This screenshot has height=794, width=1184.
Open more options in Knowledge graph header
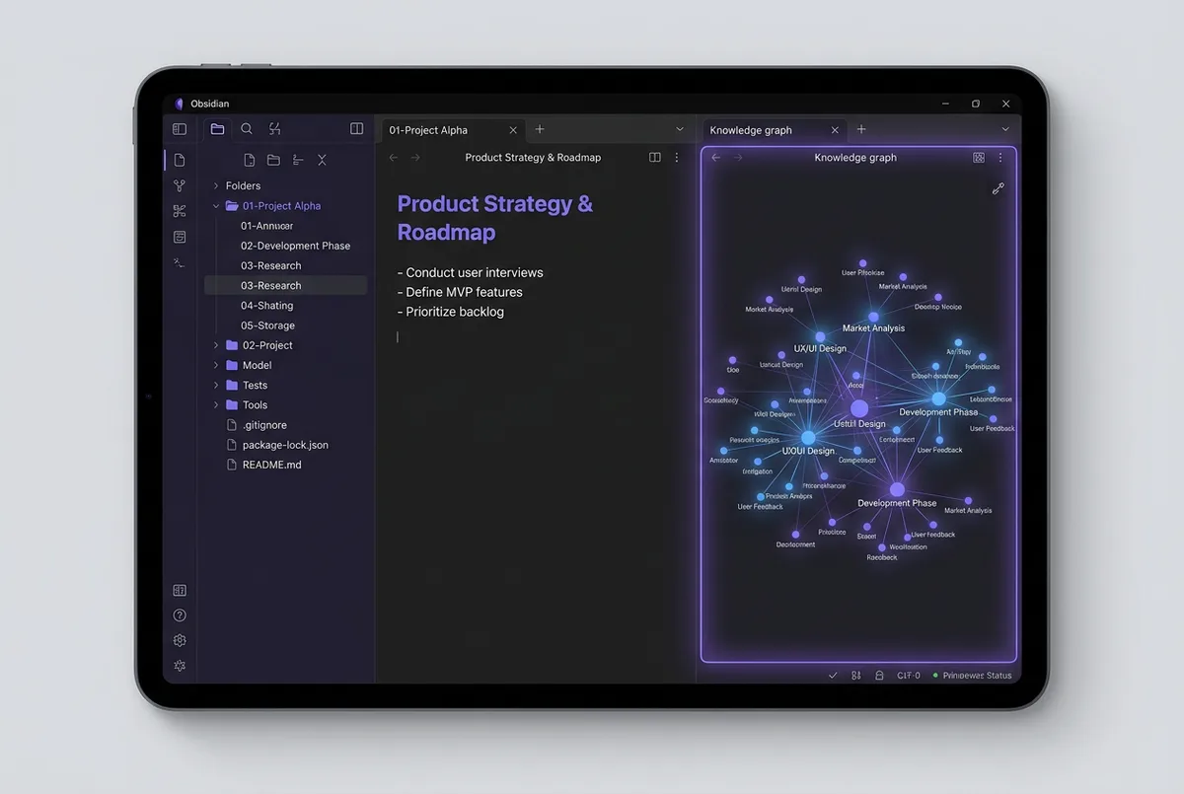pyautogui.click(x=1000, y=158)
